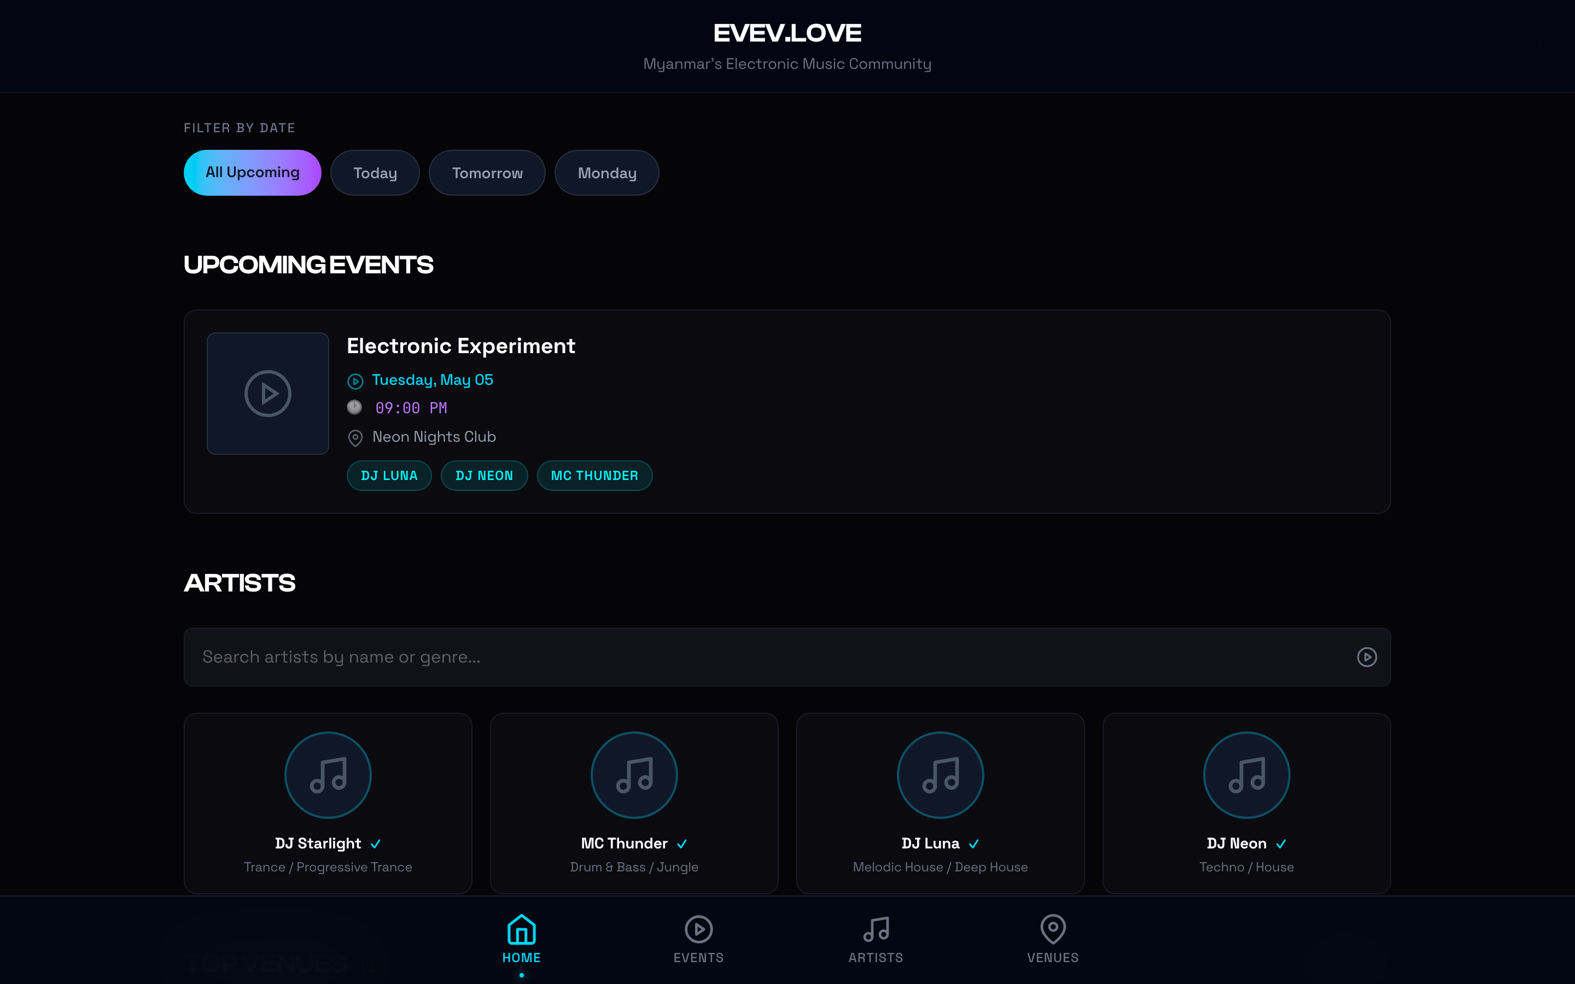Switch to the Venues tab in the bottom nav
This screenshot has height=984, width=1575.
(1052, 939)
